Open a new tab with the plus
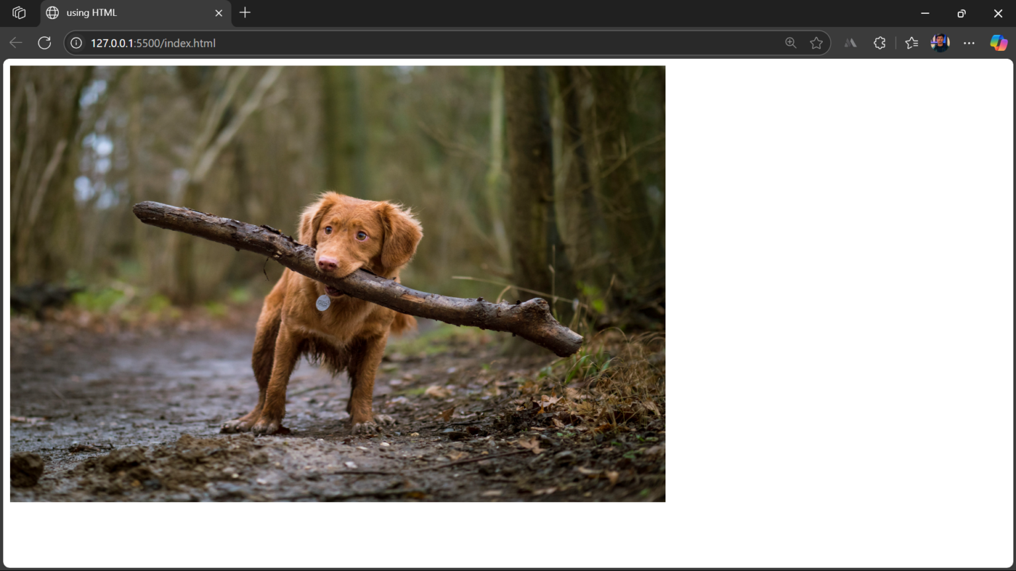Viewport: 1016px width, 571px height. click(x=245, y=13)
